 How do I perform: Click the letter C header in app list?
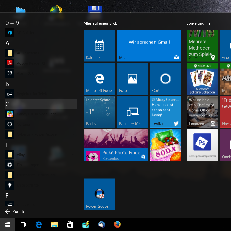(8, 104)
